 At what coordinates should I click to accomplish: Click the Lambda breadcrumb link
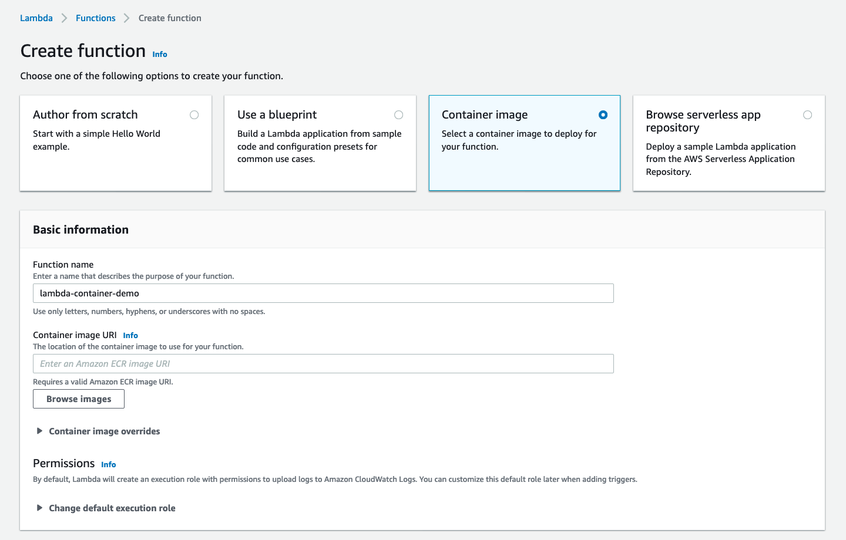36,18
